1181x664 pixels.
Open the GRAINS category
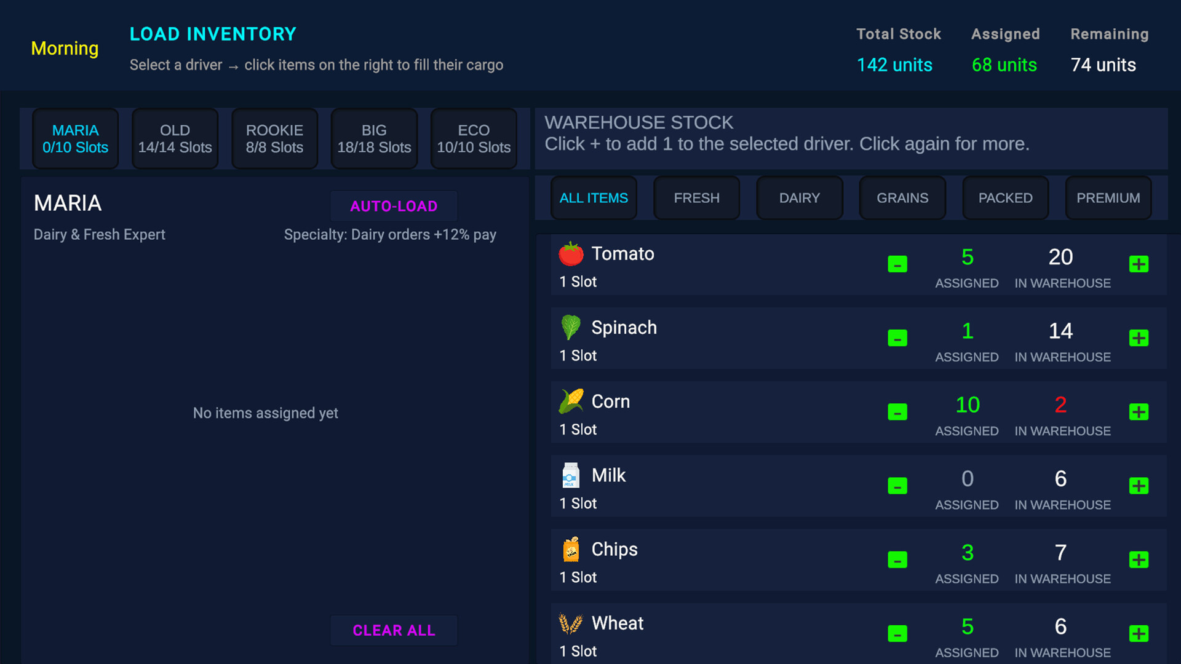[902, 197]
